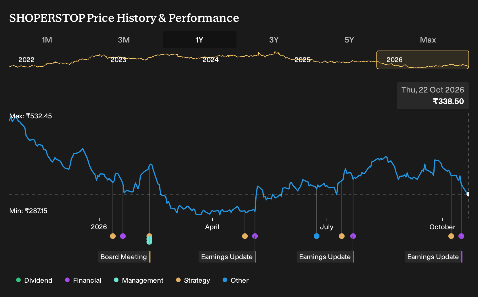Click the highlighted 2026 range selector window
The width and height of the screenshot is (478, 297).
click(422, 60)
